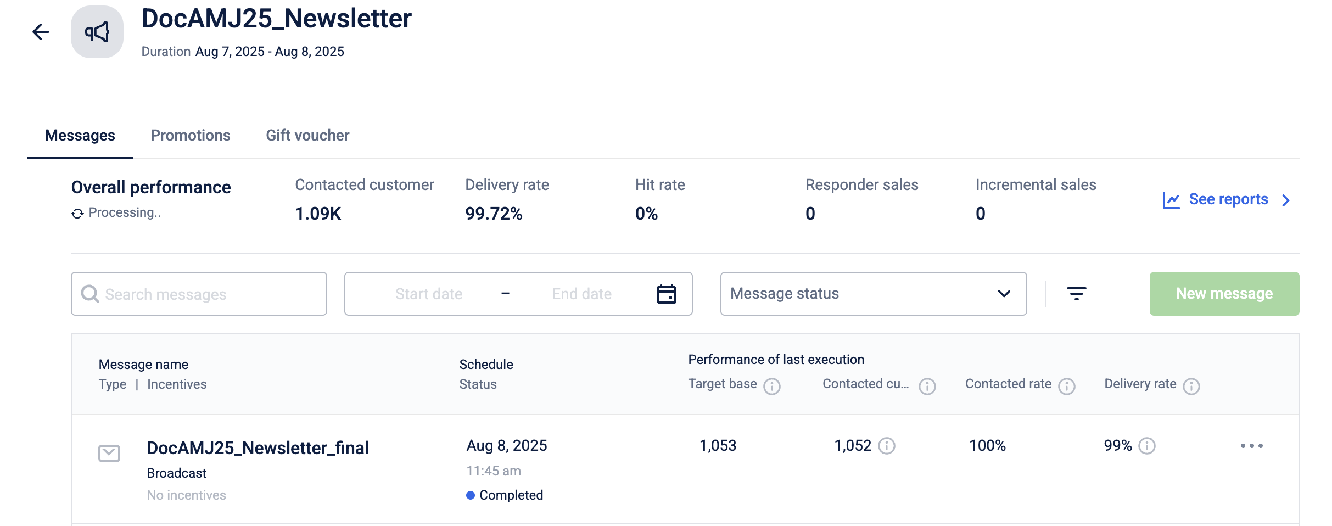Click the See reports chevron arrow
The height and width of the screenshot is (526, 1332).
point(1286,200)
